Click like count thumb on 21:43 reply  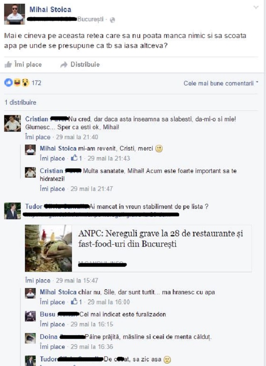pyautogui.click(x=74, y=158)
